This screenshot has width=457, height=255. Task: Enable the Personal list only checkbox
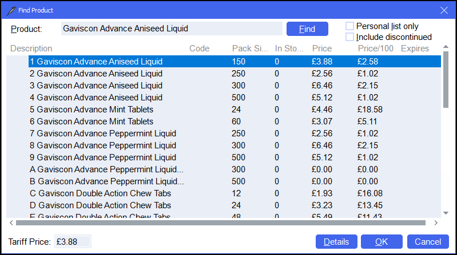[349, 26]
